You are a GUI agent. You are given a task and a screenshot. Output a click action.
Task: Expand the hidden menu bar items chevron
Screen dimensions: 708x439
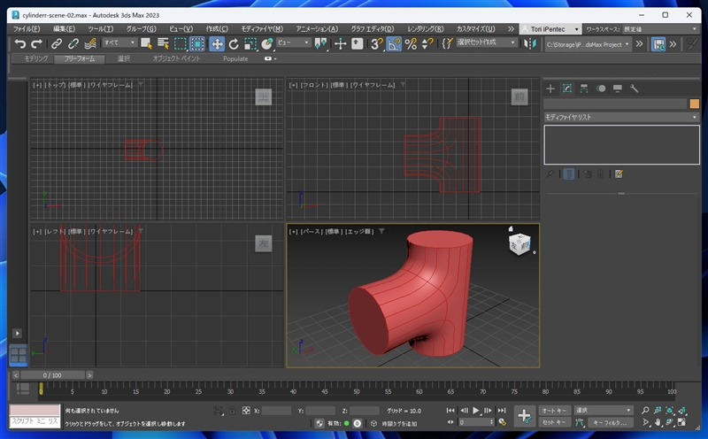tap(511, 29)
